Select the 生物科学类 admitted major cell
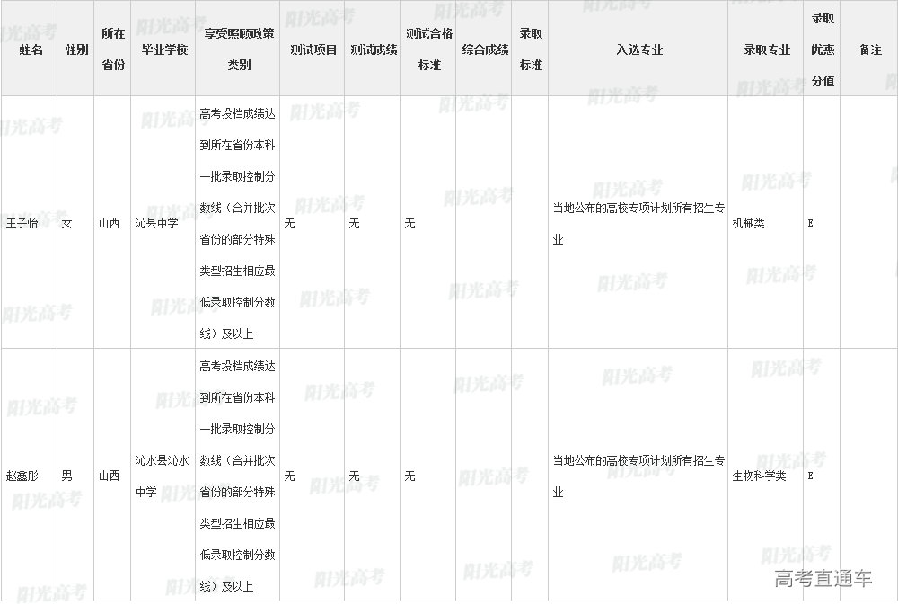The height and width of the screenshot is (614, 898). click(x=760, y=476)
